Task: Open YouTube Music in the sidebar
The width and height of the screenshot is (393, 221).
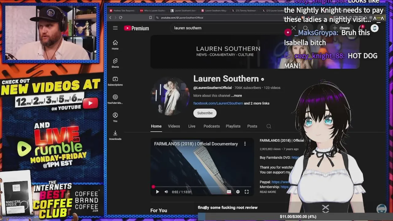Action: [x=115, y=99]
